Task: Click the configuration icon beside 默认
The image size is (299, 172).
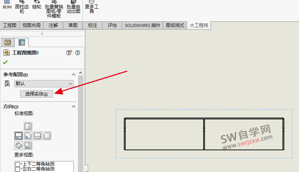Action: pyautogui.click(x=7, y=84)
